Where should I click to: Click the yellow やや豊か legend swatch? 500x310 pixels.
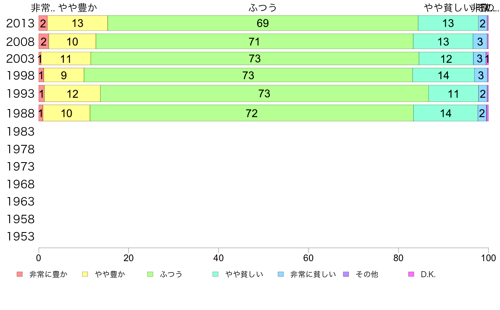click(x=85, y=274)
